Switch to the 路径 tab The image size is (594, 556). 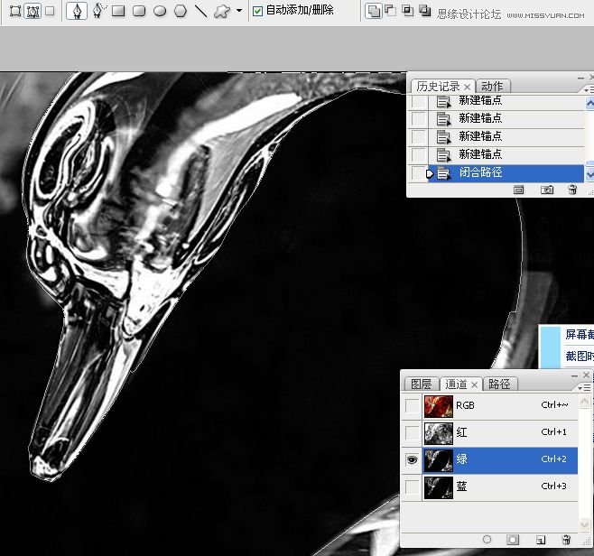pyautogui.click(x=498, y=384)
